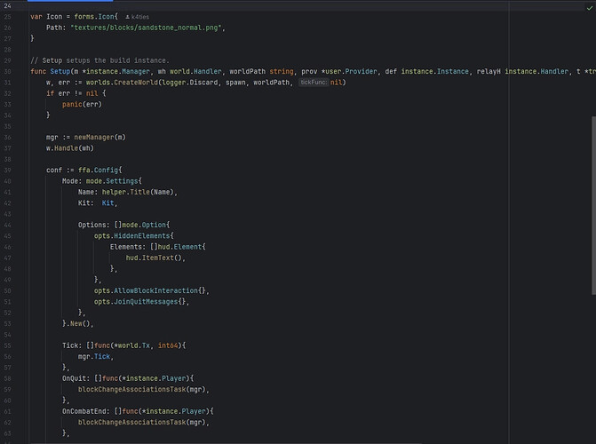Click w.Handle(wh) line
Viewport: 596px width, 444px height.
pos(70,148)
